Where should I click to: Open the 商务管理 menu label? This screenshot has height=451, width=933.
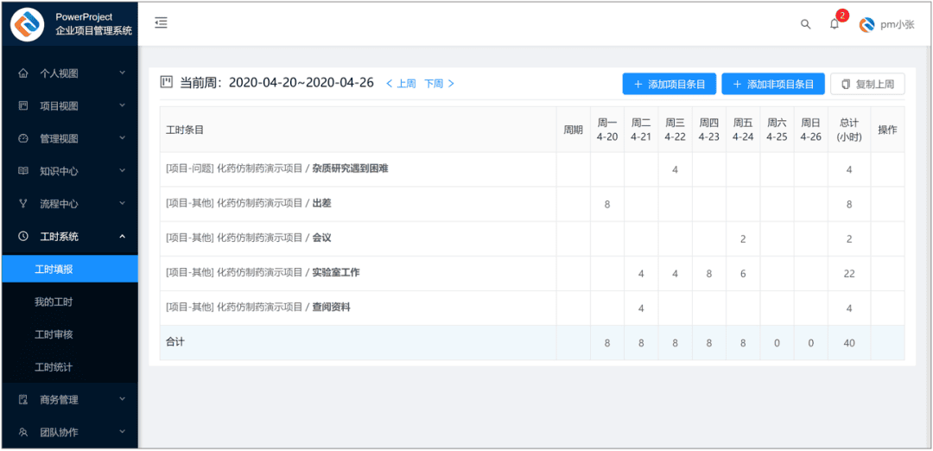tap(59, 400)
